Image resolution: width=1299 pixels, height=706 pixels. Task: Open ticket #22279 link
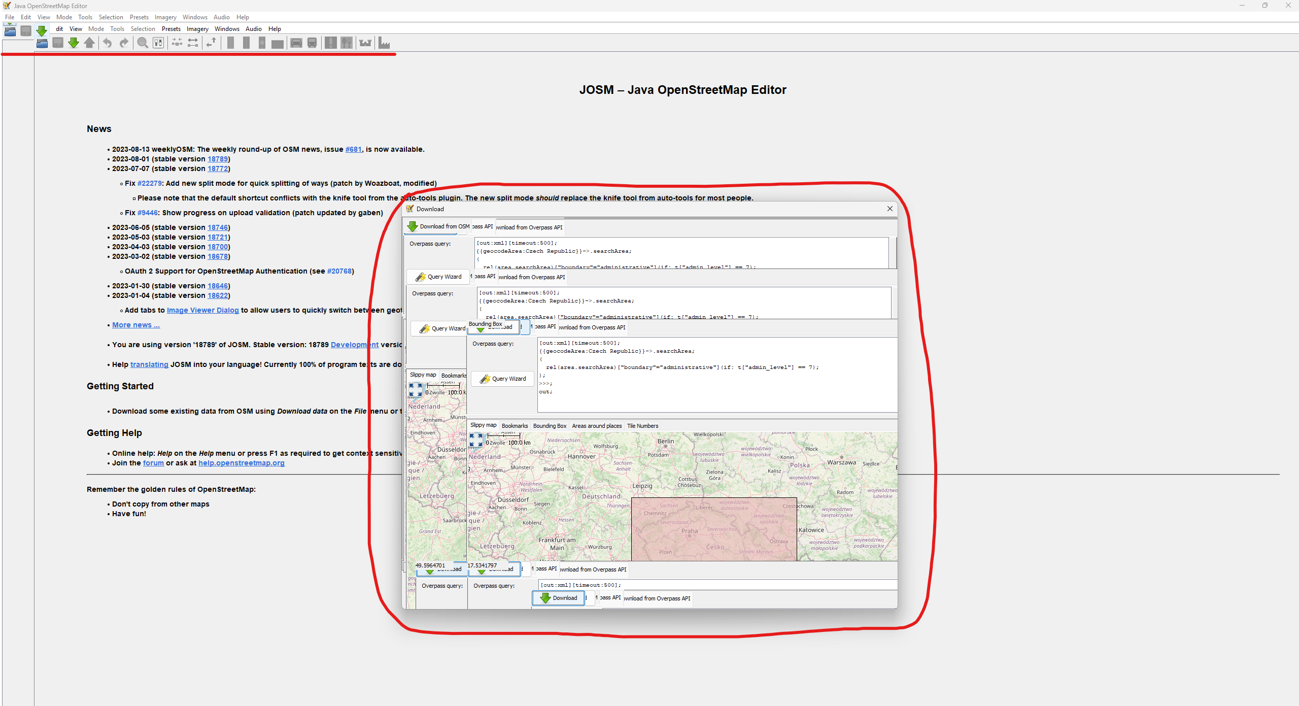pos(150,183)
